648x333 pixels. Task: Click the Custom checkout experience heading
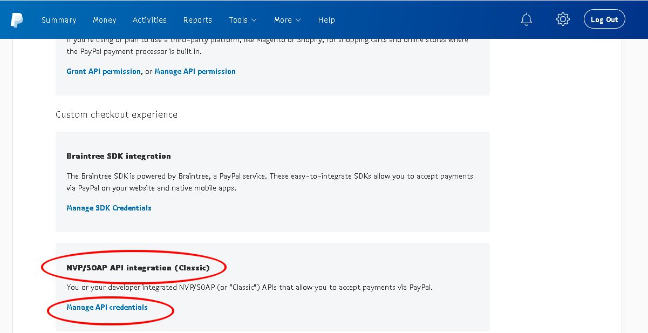tap(117, 114)
